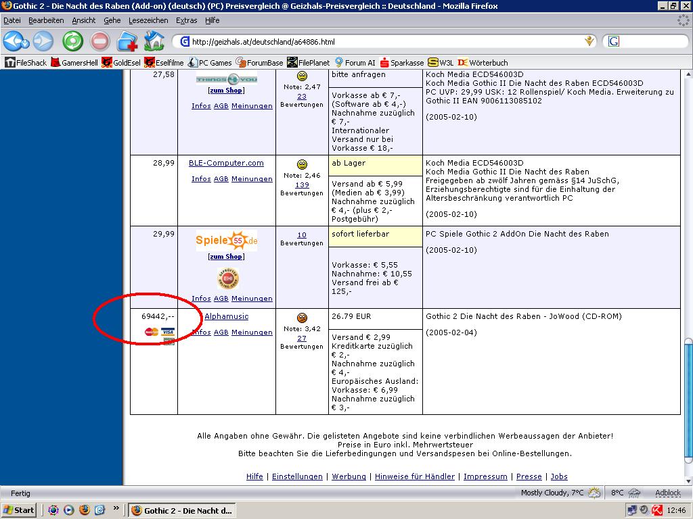Screen dimensions: 693x519
Task: Open the 139 Bewertungen count for BLE-Computer
Action: pyautogui.click(x=302, y=185)
